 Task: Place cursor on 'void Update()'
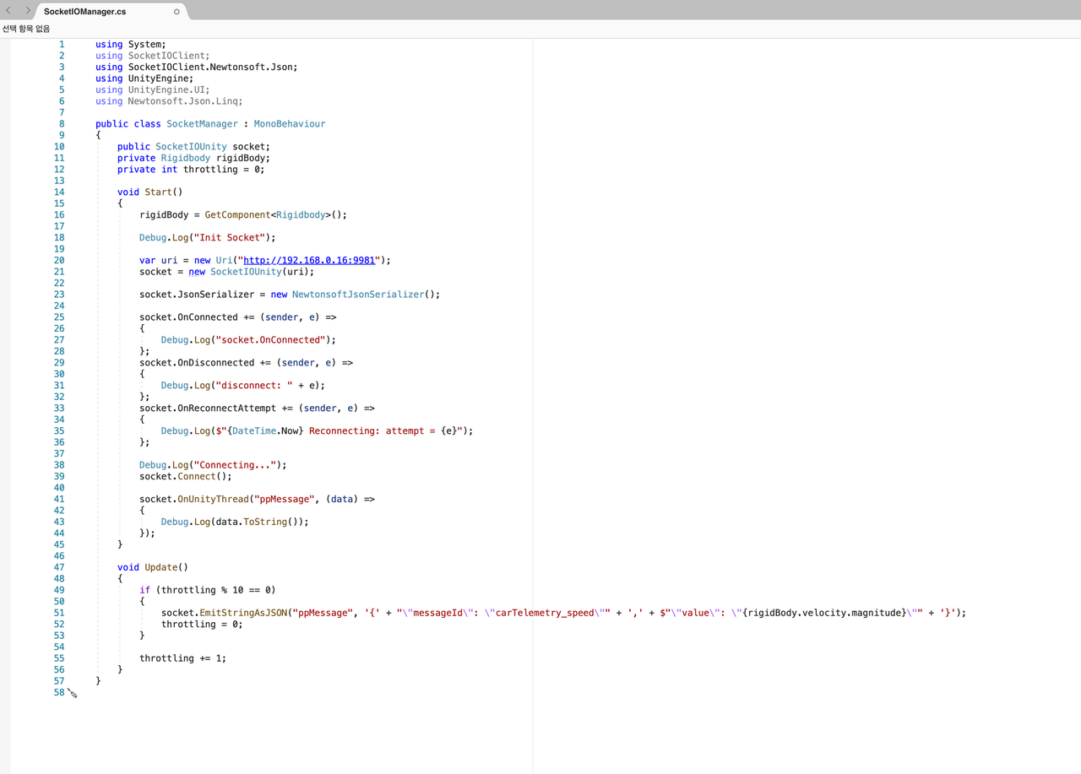click(153, 568)
